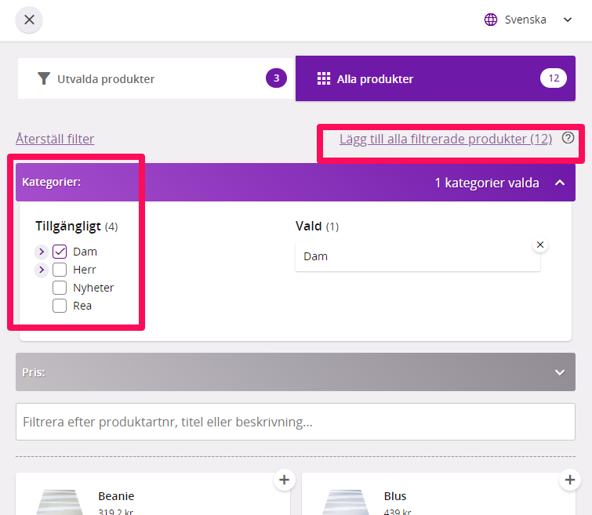The height and width of the screenshot is (515, 592).
Task: Switch to the Utvalda produkter tab
Action: coord(155,78)
